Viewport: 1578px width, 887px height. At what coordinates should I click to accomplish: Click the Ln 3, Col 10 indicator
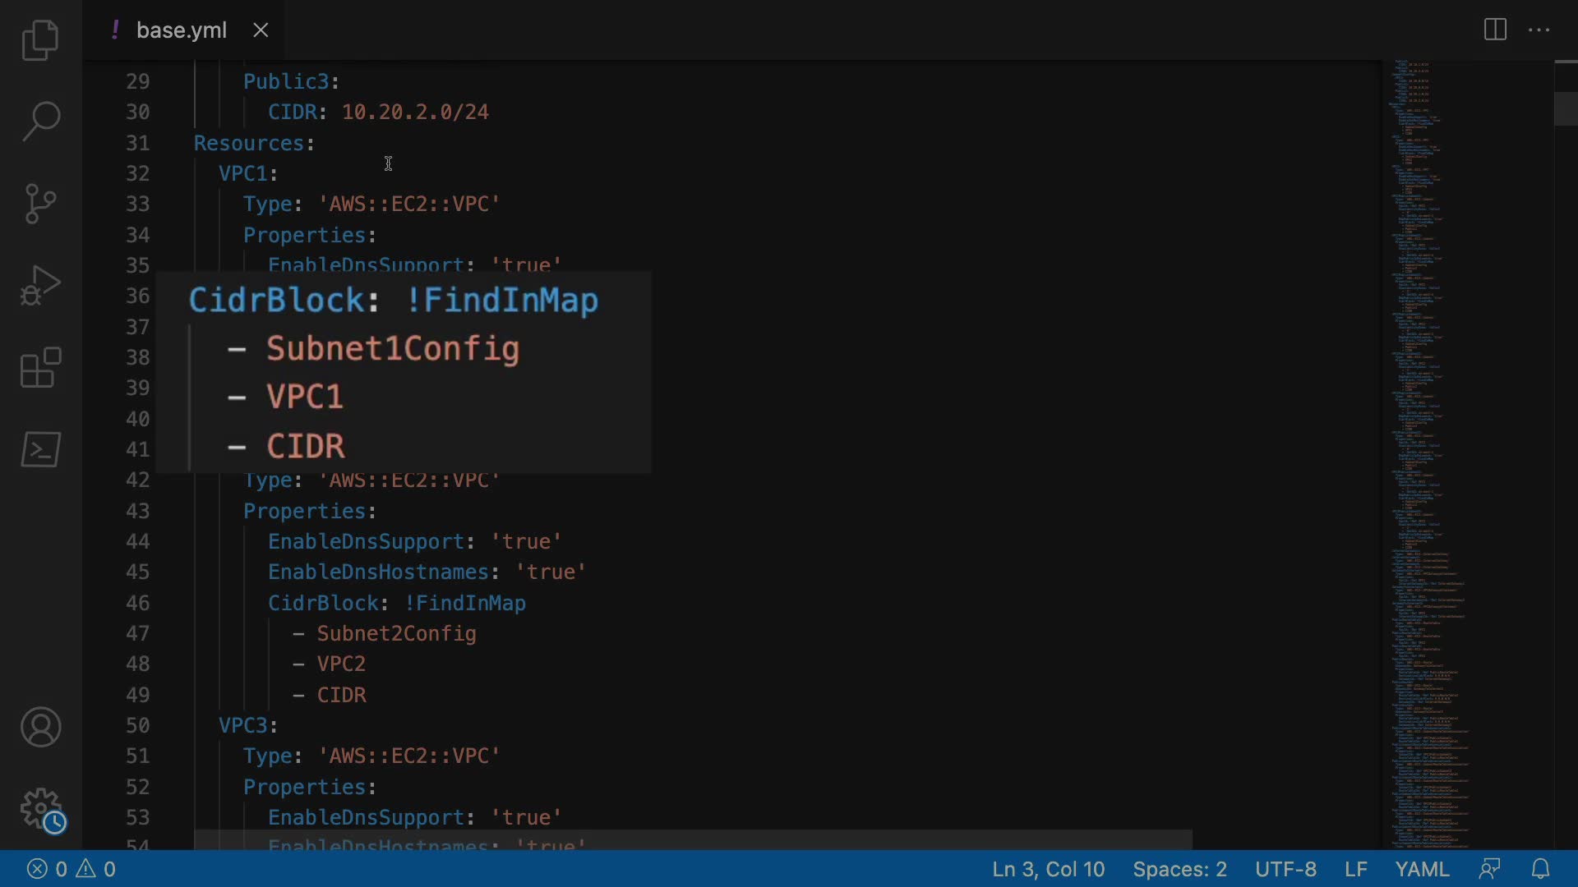(1048, 869)
